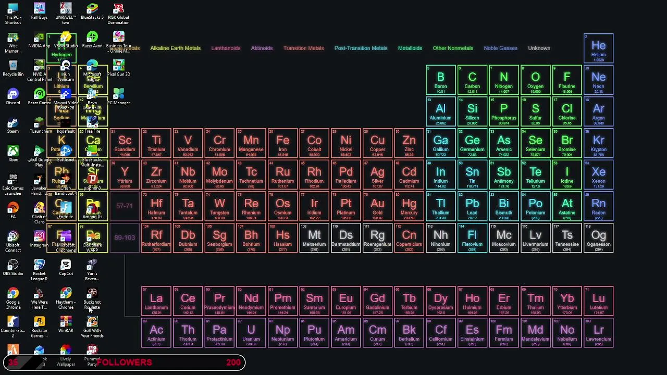Image resolution: width=667 pixels, height=375 pixels.
Task: Open the NVIDIA Control Panel icon
Action: [40, 71]
